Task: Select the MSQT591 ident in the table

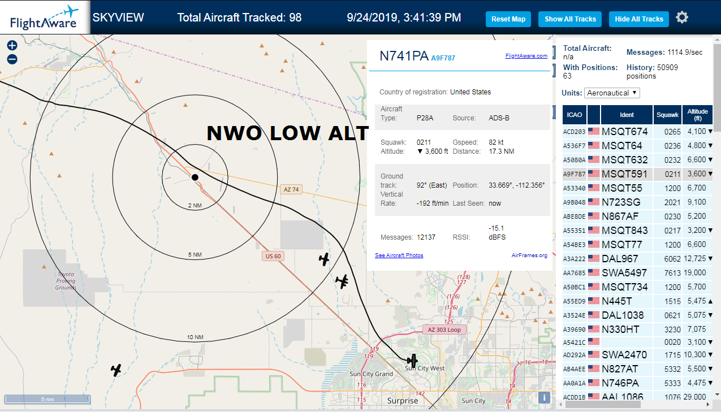Action: (624, 174)
